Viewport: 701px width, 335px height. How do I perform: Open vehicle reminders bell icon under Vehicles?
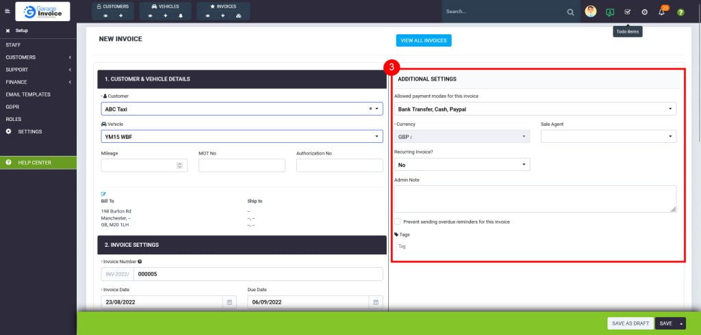point(181,16)
